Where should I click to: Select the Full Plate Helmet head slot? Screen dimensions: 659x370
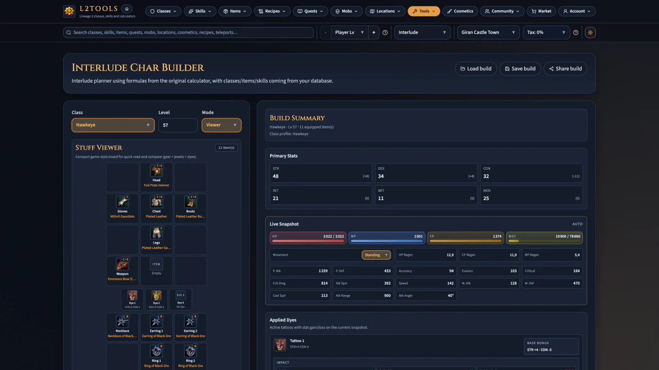[x=157, y=177]
